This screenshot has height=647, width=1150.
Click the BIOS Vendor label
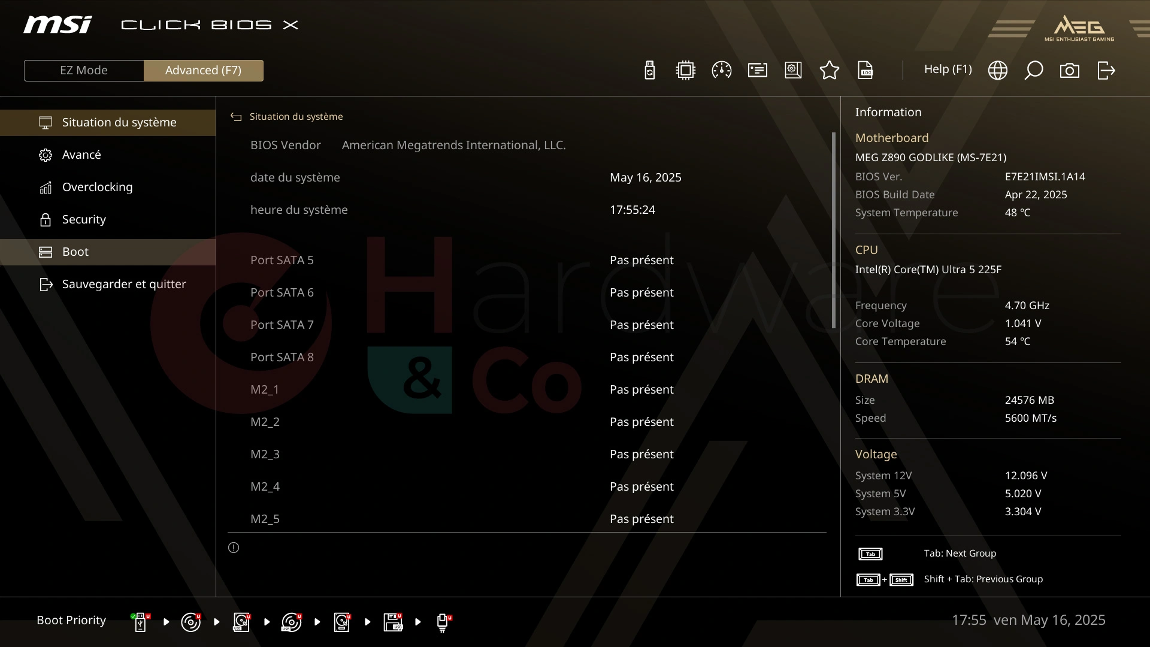[x=286, y=145]
